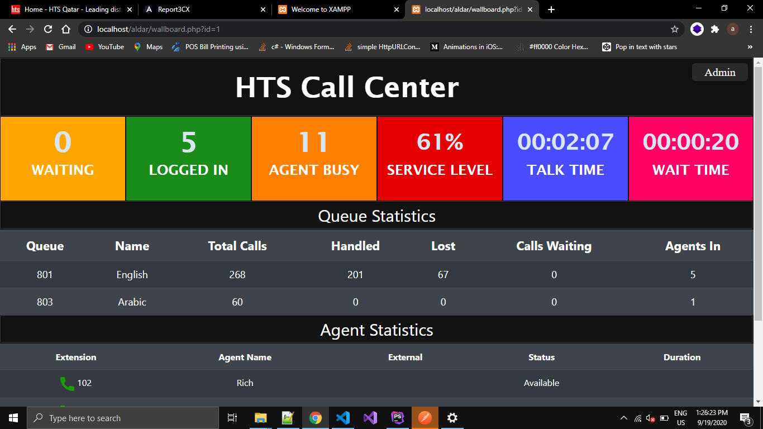The height and width of the screenshot is (429, 763).
Task: Go back using the browser back arrow
Action: pos(12,29)
